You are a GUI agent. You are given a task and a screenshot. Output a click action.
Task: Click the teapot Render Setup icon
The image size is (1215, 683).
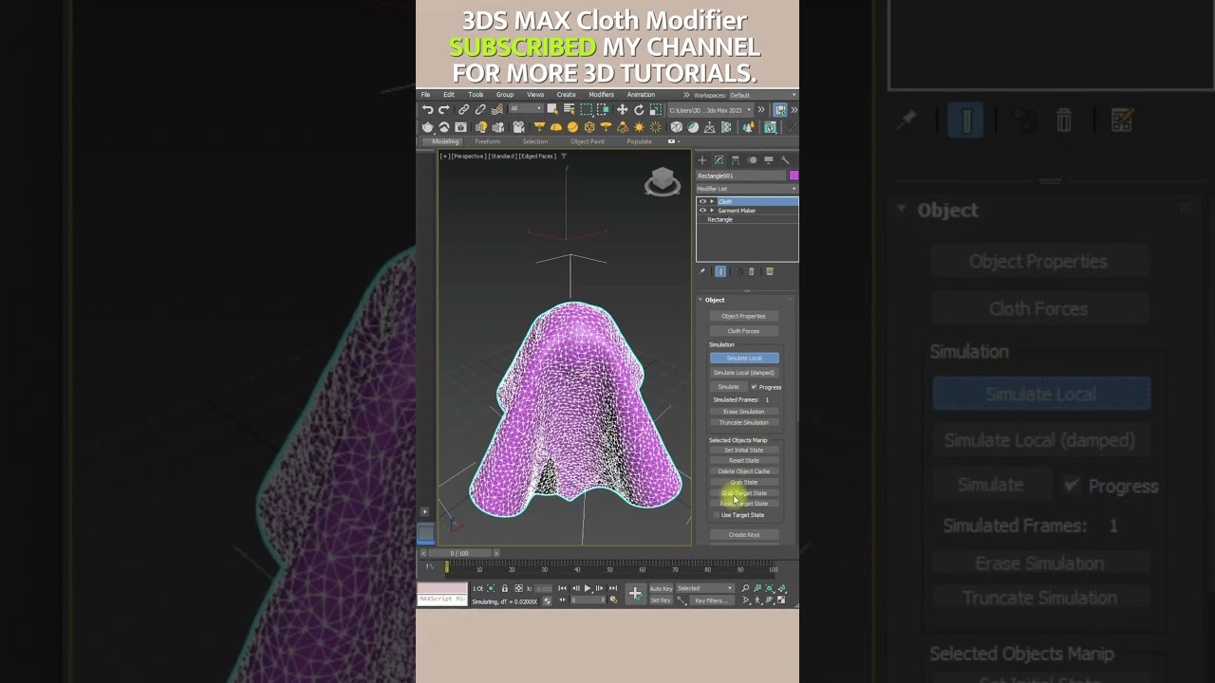427,127
